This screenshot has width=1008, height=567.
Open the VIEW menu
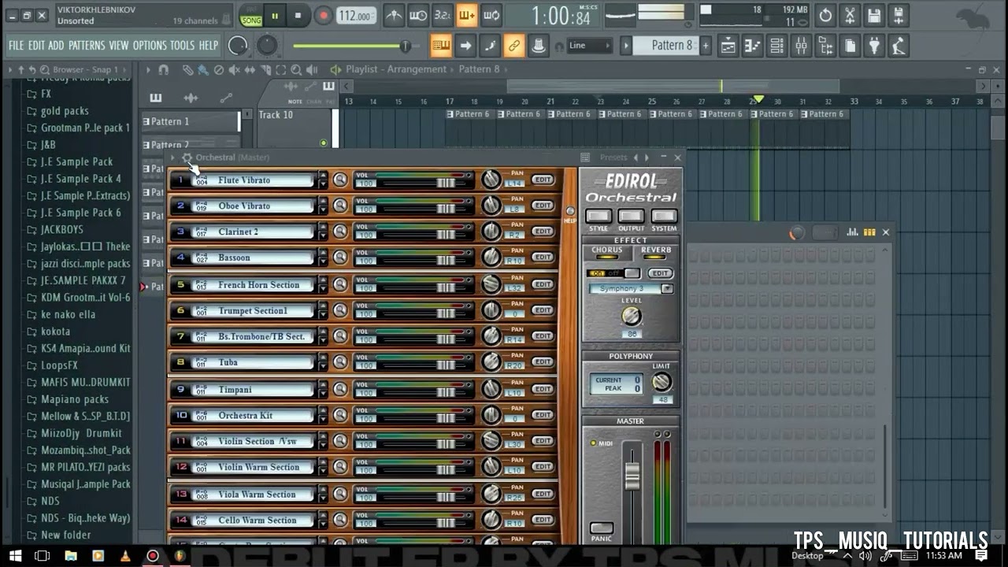pos(119,46)
